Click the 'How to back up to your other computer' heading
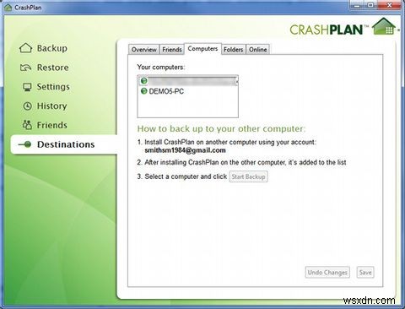This screenshot has width=405, height=309. point(221,129)
